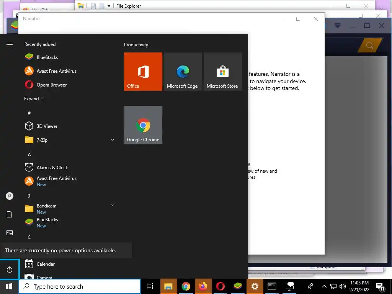The width and height of the screenshot is (392, 294).
Task: Open Opera from the taskbar
Action: pyautogui.click(x=220, y=286)
